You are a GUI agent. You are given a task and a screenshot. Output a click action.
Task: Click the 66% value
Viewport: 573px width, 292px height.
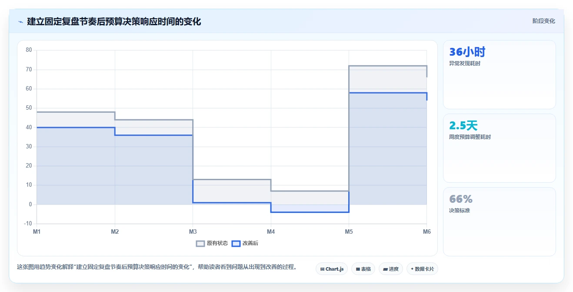point(461,199)
